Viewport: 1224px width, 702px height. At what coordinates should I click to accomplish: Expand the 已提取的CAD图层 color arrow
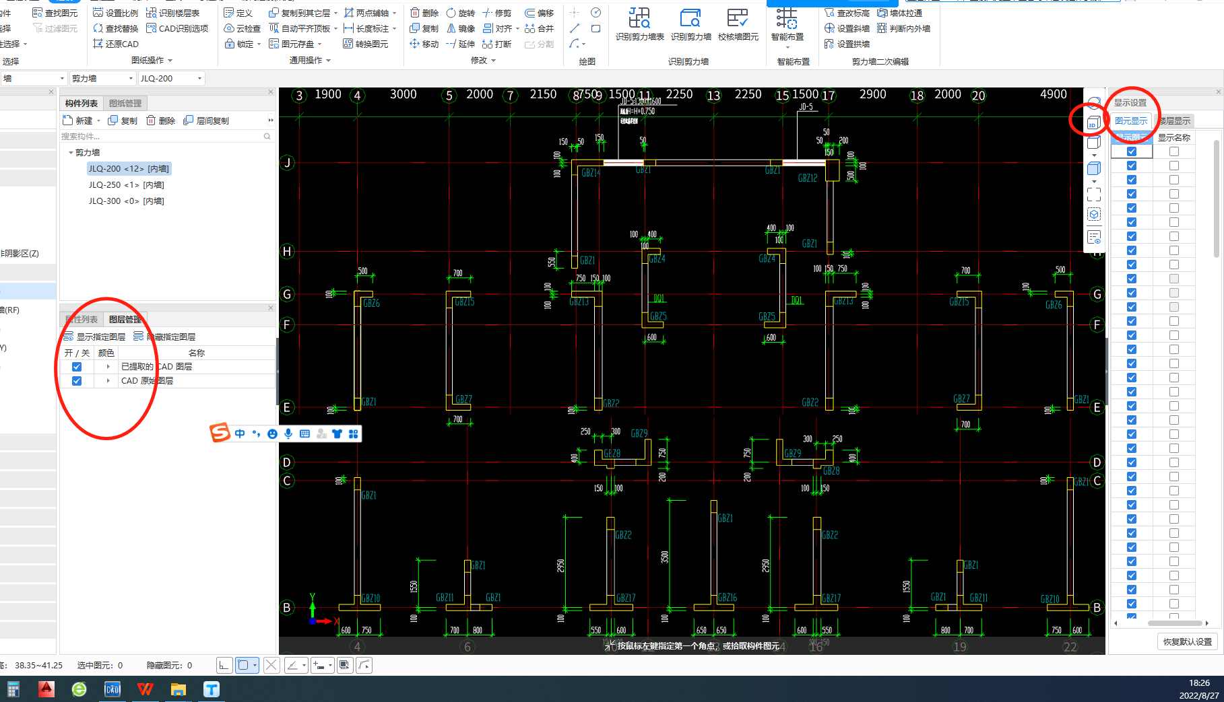108,367
